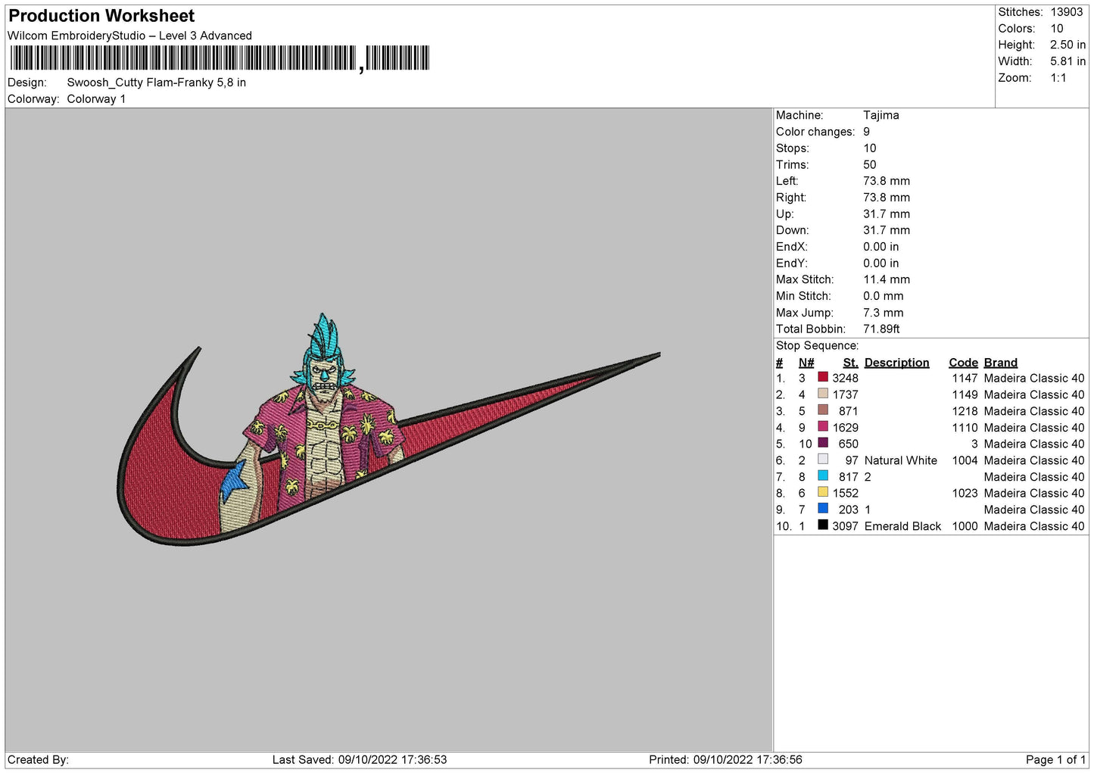The width and height of the screenshot is (1094, 773).
Task: Click the Total Bobbin value '71.89ft'
Action: [882, 329]
